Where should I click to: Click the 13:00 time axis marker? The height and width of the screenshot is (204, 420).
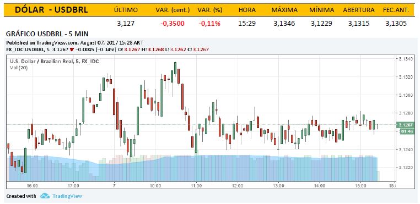[278, 185]
